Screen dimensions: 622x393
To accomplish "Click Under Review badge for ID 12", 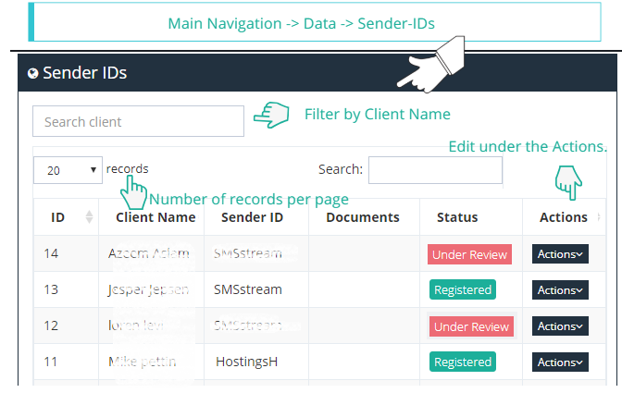I will tap(470, 326).
